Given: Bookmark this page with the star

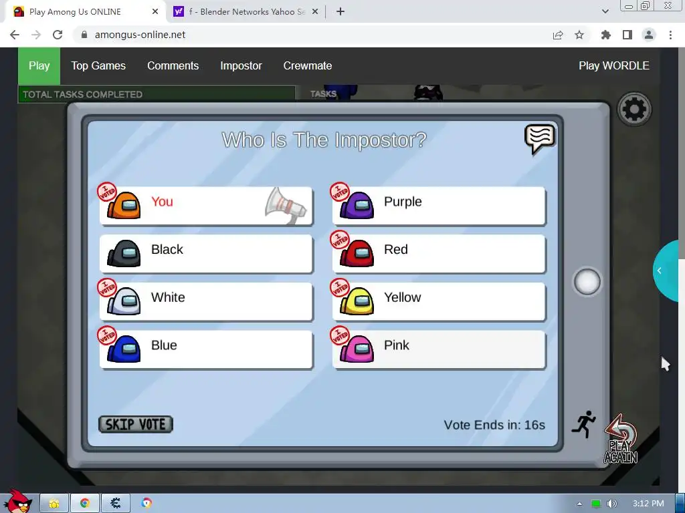Looking at the screenshot, I should tap(579, 35).
